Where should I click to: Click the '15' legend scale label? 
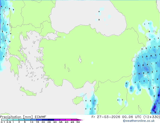tap(37, 122)
